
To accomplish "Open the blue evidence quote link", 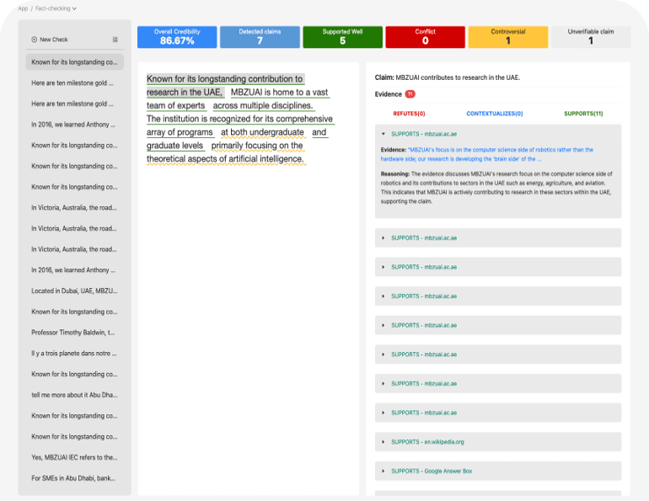I will coord(487,154).
